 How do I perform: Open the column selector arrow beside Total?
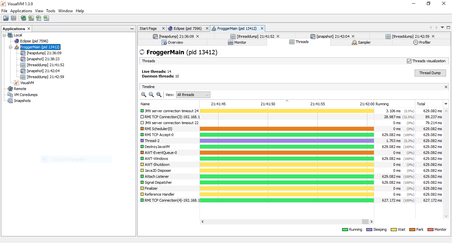[446, 104]
